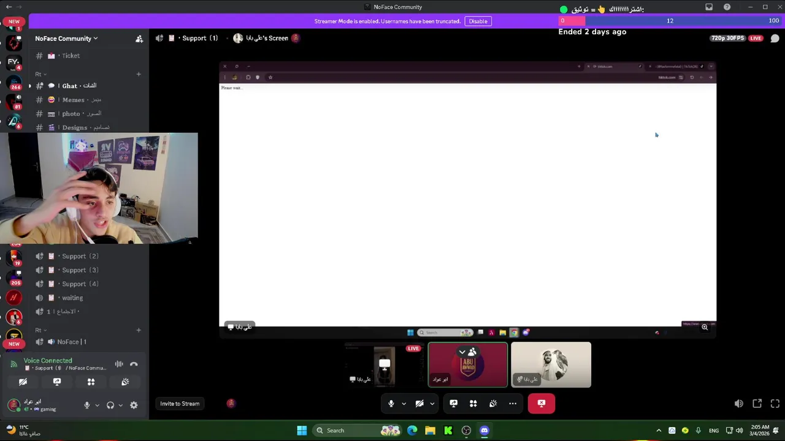Image resolution: width=785 pixels, height=441 pixels.
Task: Open OBS Studio from the taskbar
Action: click(466, 431)
